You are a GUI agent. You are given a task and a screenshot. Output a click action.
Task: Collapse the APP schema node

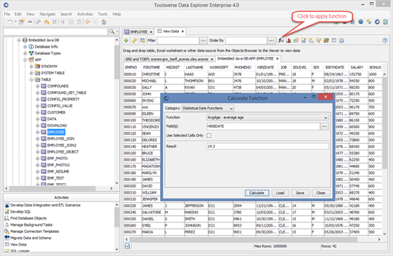click(x=25, y=60)
